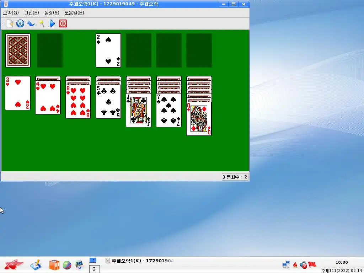Click the network monitors tray icon
The height and width of the screenshot is (273, 364).
[286, 264]
